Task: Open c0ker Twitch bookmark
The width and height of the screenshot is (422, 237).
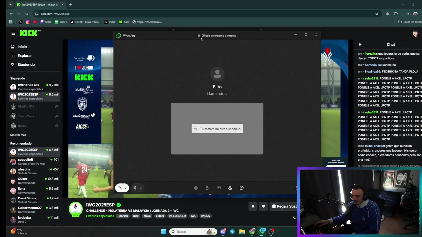Action: (x=45, y=22)
